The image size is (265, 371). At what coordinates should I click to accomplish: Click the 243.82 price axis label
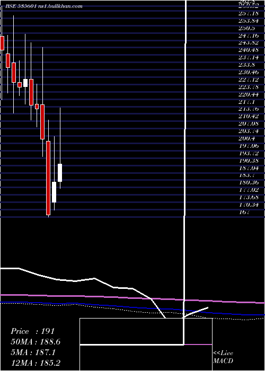[x=248, y=43]
